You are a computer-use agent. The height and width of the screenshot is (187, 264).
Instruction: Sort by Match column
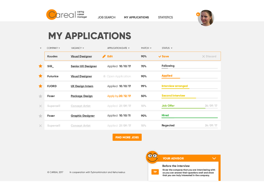(146, 48)
